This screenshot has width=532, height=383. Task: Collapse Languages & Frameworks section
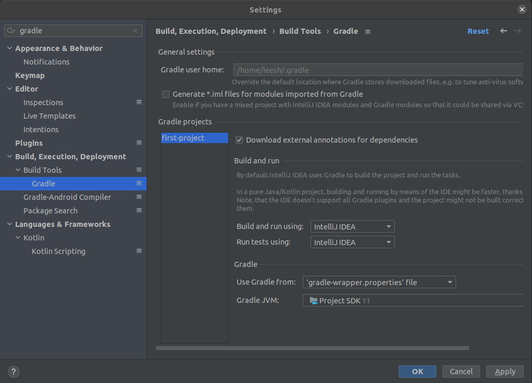point(9,224)
